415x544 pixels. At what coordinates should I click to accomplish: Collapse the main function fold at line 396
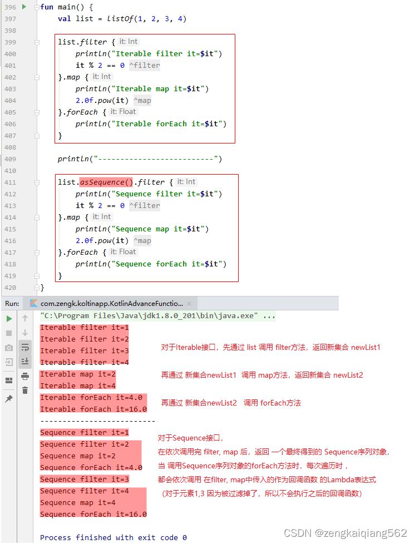pyautogui.click(x=37, y=7)
